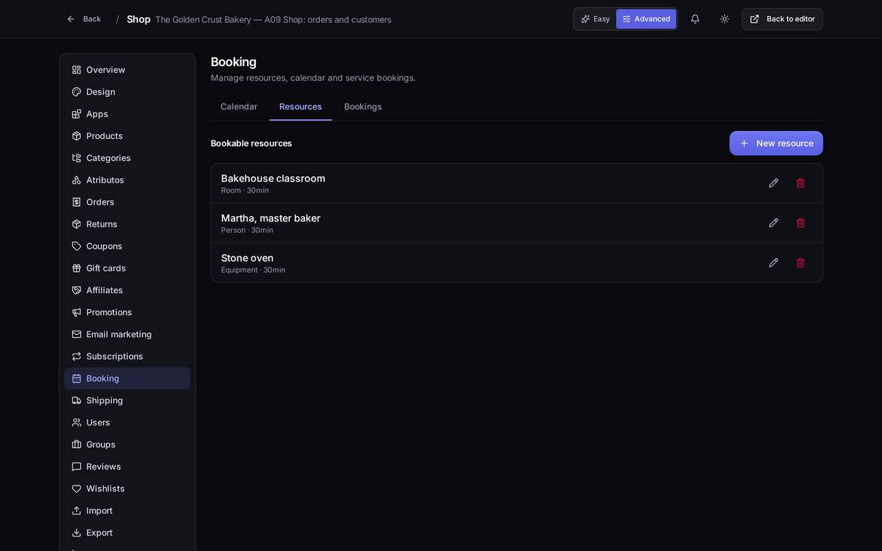This screenshot has width=882, height=551.
Task: Click the Bakehouse classroom name
Action: (x=273, y=179)
